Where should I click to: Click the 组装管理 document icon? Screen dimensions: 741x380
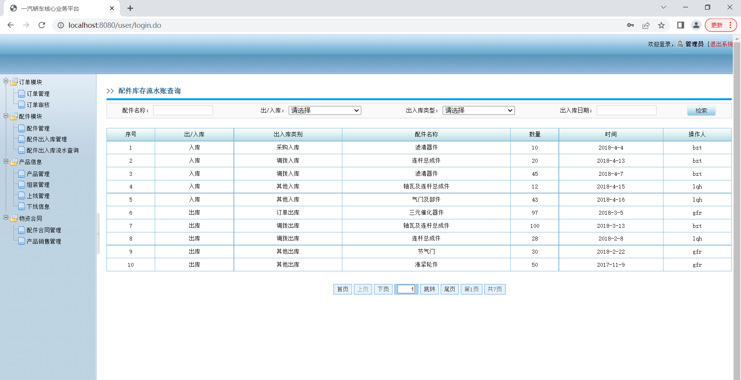[22, 185]
